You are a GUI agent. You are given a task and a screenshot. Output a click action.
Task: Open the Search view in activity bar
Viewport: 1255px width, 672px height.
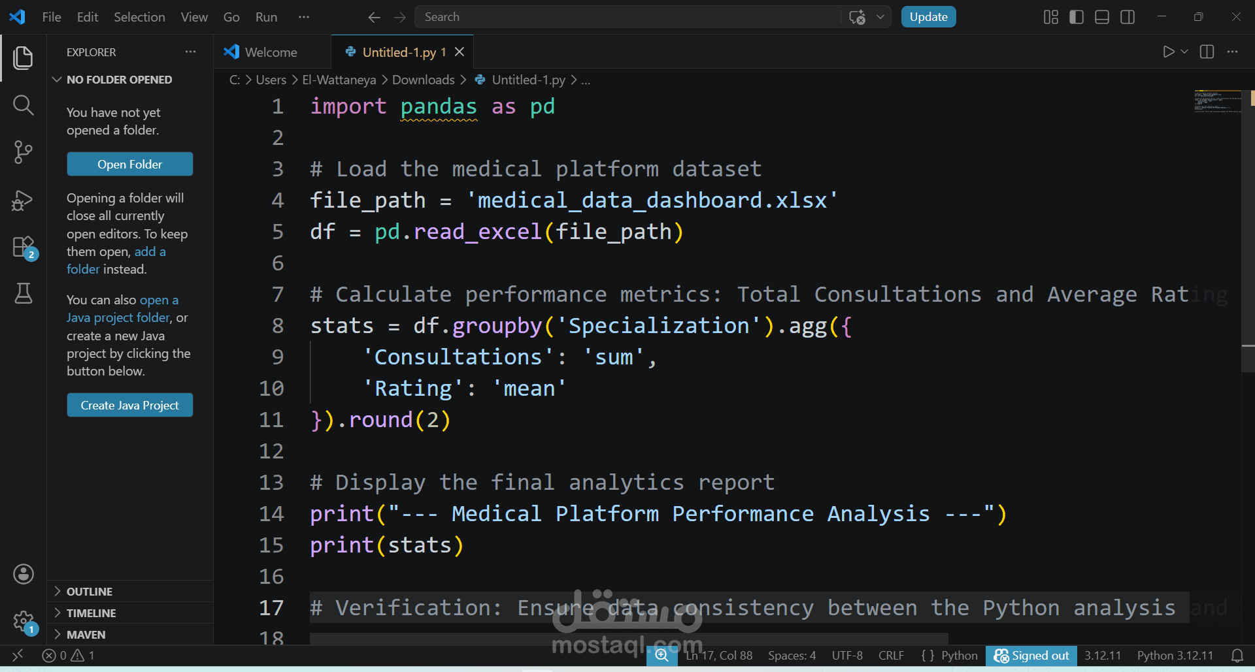(x=24, y=104)
